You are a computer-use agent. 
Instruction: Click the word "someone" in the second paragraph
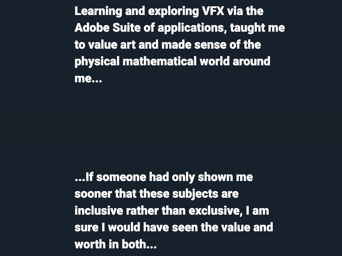click(121, 177)
